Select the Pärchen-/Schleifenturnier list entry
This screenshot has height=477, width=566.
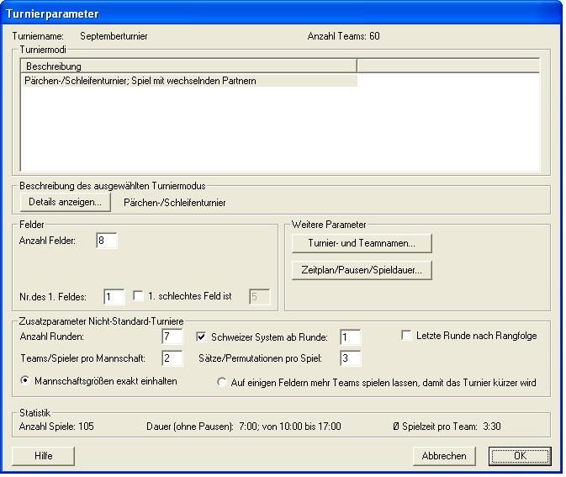coord(140,81)
